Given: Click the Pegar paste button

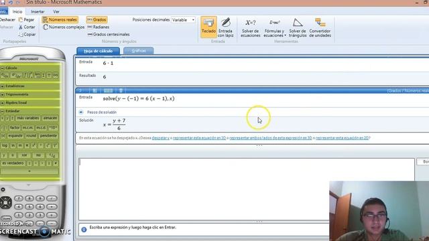Looking at the screenshot, I should pyautogui.click(x=27, y=19).
